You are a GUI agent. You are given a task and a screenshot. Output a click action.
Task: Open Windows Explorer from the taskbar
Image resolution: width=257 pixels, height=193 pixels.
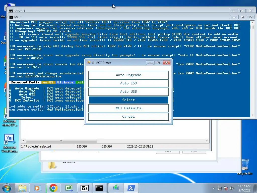(x=22, y=188)
